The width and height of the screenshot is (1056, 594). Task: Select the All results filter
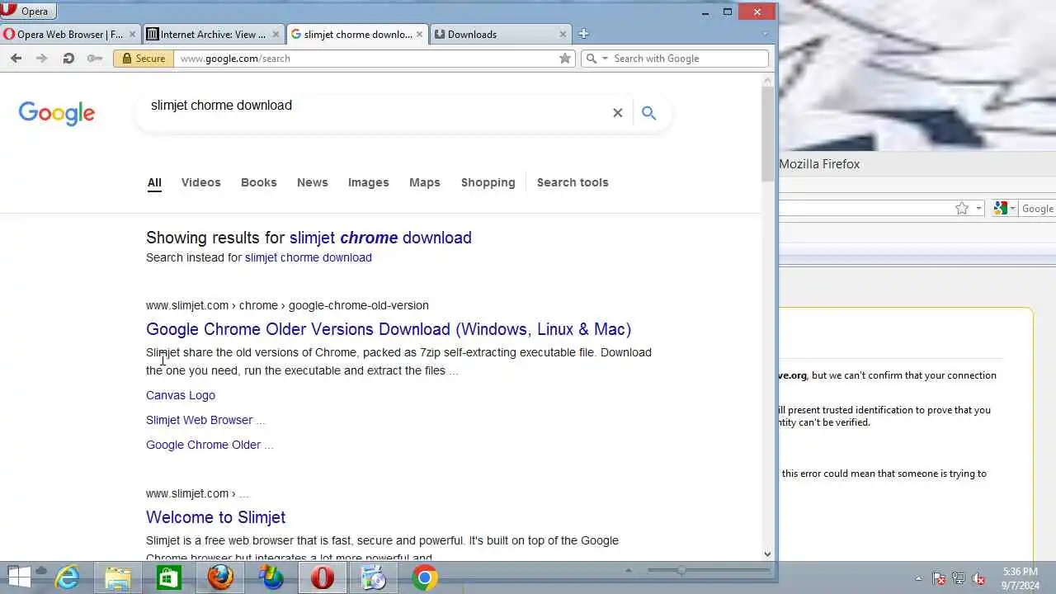[154, 182]
